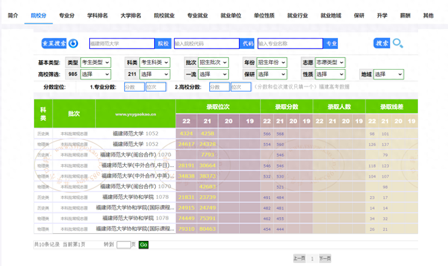
Task: Click the page number jump field
Action: (124, 245)
